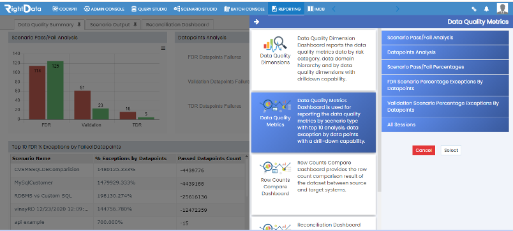Switch to the Data Quality Summary tab
Screen dimensions: 513x231
tap(49, 24)
